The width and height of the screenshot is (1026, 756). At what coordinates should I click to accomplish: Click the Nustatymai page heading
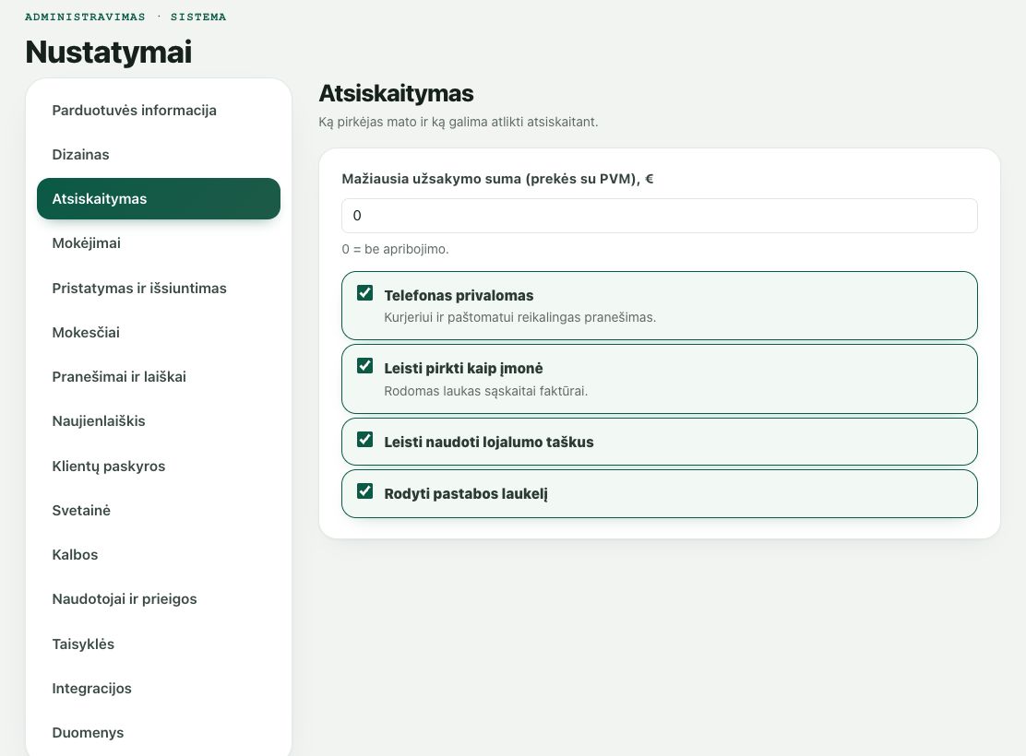pos(109,53)
